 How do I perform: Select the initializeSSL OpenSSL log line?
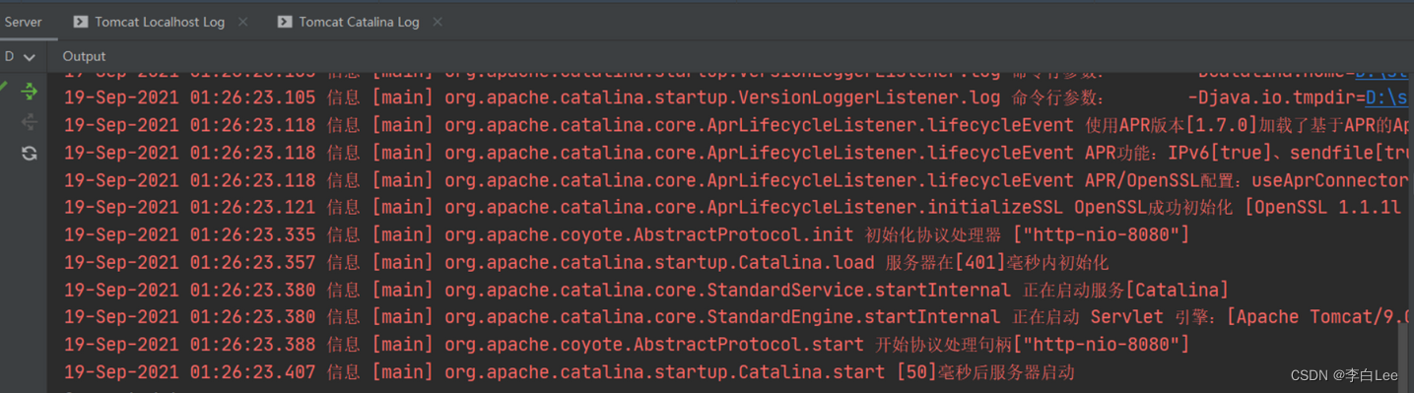pyautogui.click(x=732, y=208)
